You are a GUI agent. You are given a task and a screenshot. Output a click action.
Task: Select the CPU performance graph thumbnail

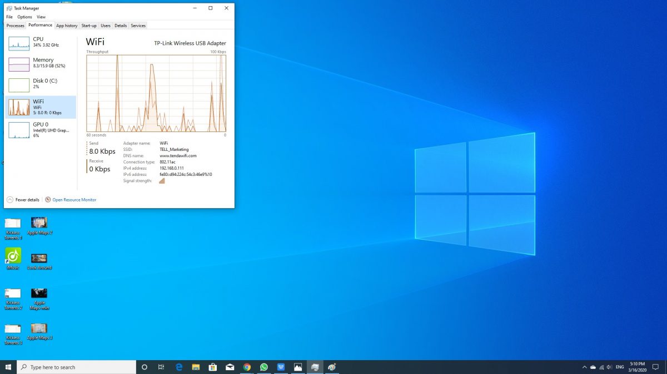click(19, 44)
